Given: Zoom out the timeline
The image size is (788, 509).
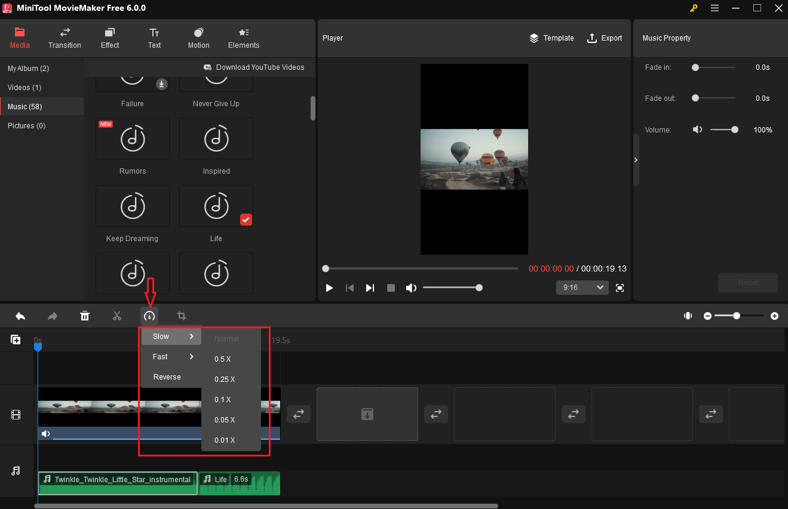Looking at the screenshot, I should 707,316.
